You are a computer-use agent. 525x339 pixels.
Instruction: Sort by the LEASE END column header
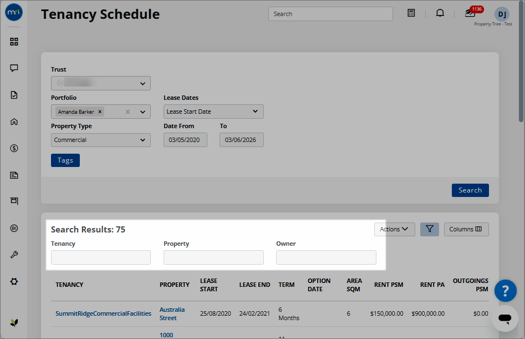point(254,285)
